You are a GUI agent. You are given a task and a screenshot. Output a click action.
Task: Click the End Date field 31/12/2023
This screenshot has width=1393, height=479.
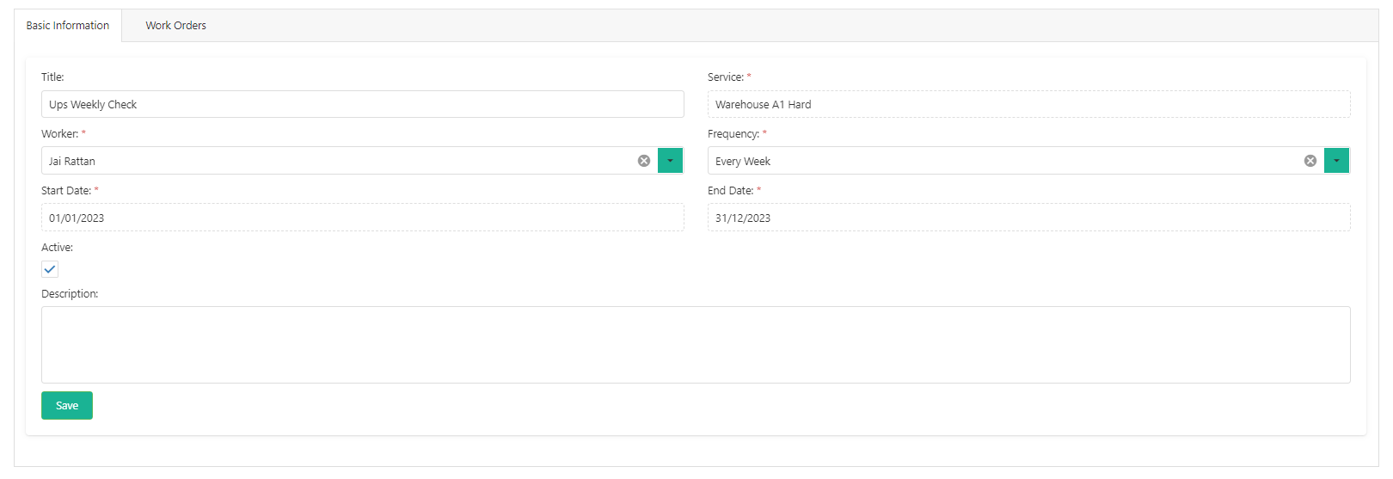[x=1029, y=218]
